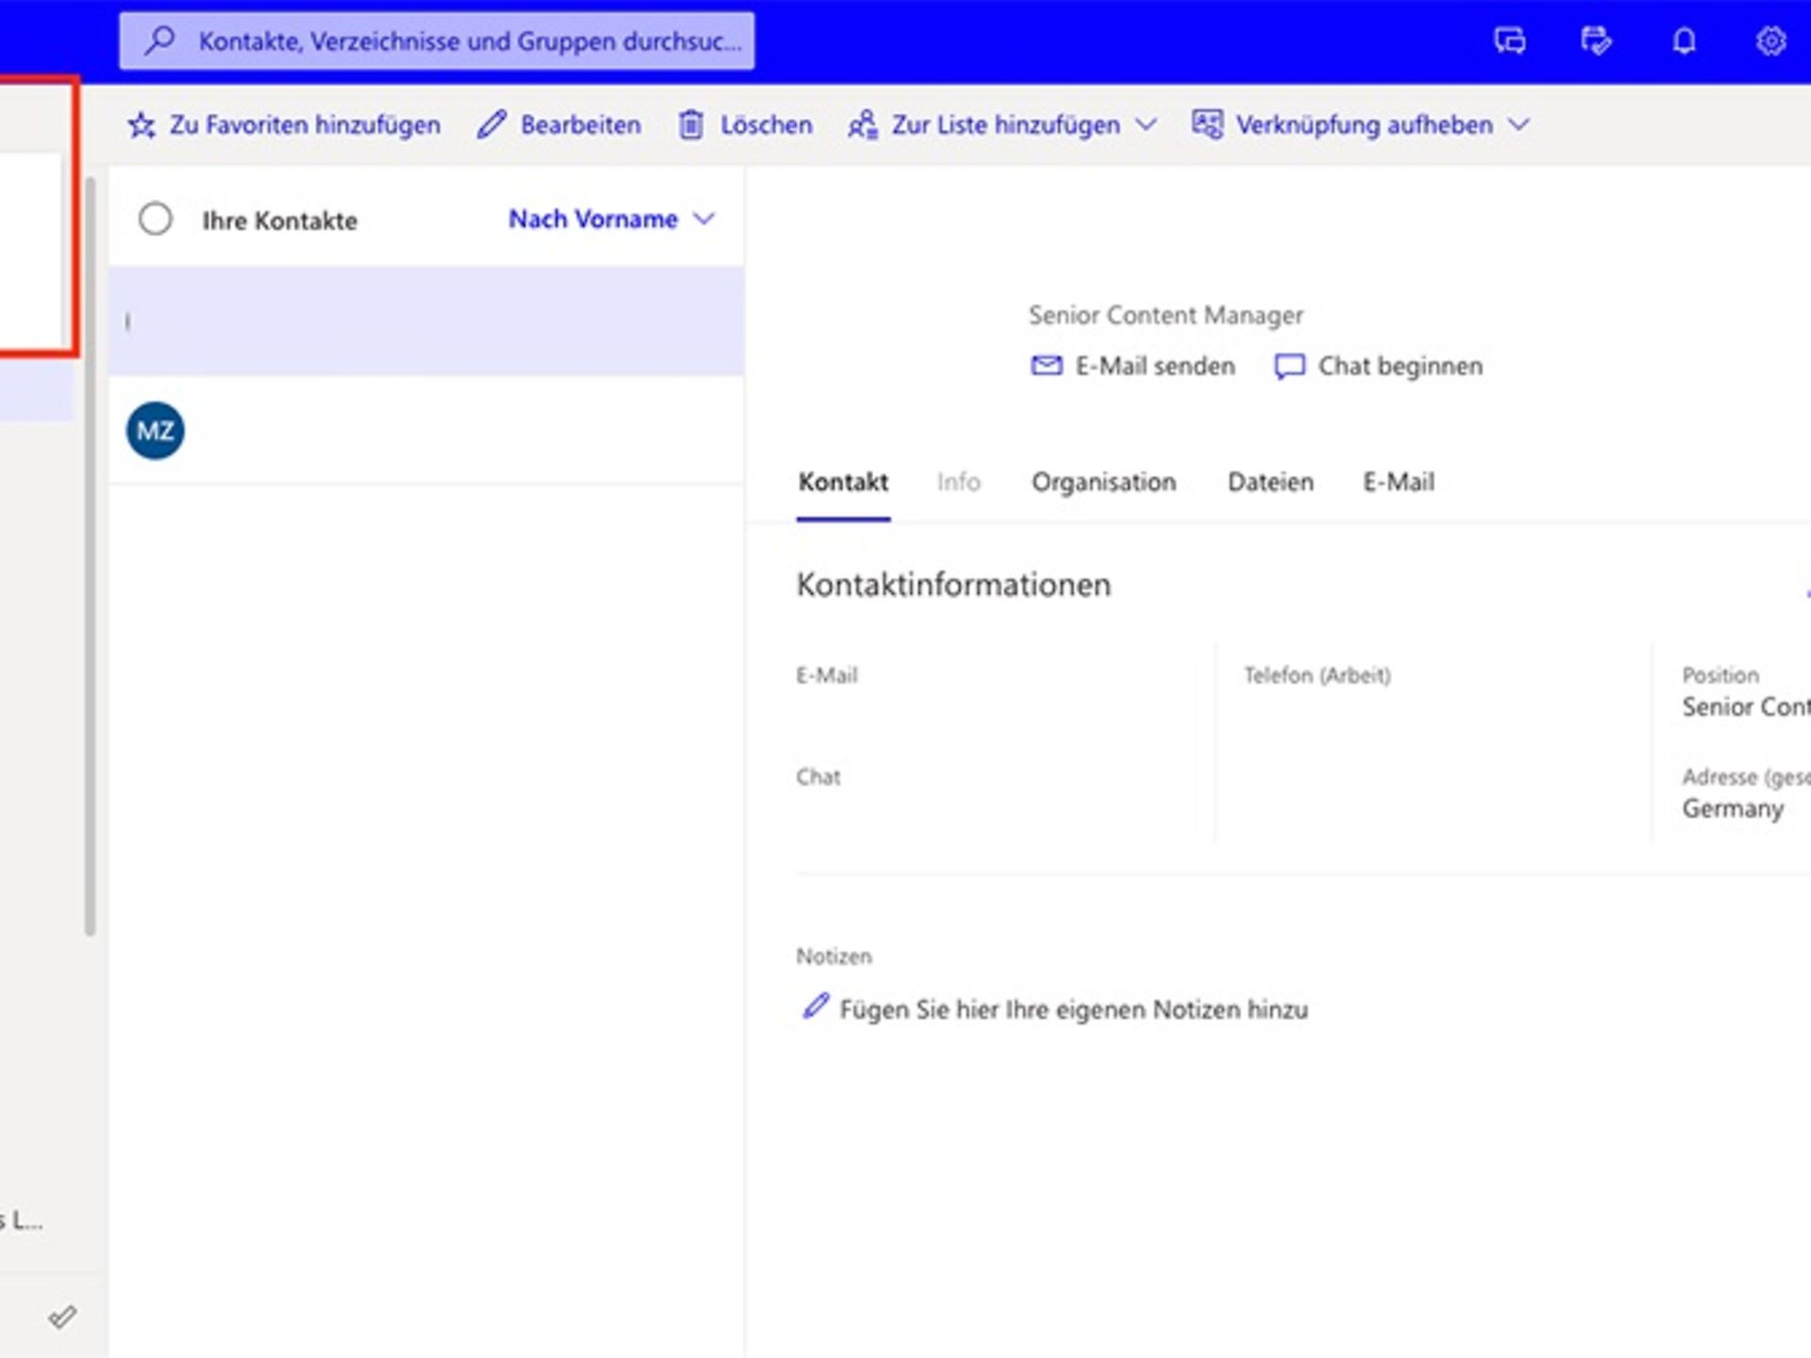Open the Verknüpfung aufheben dropdown
This screenshot has height=1358, width=1811.
1519,124
